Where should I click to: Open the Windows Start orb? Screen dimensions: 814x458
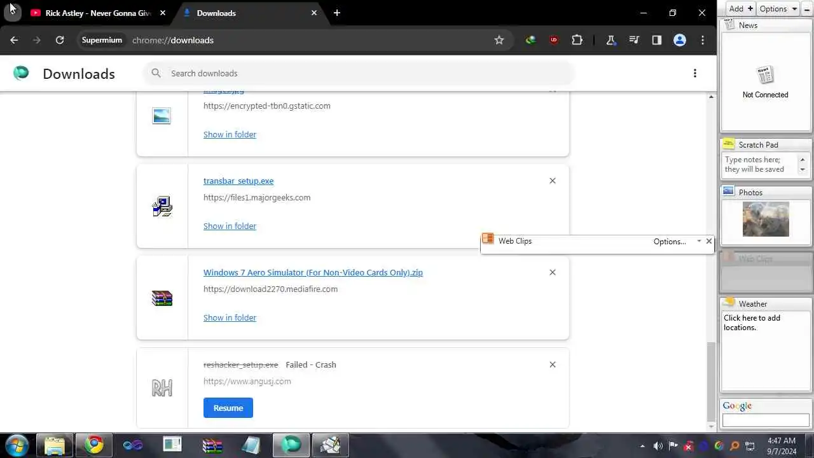coord(16,445)
